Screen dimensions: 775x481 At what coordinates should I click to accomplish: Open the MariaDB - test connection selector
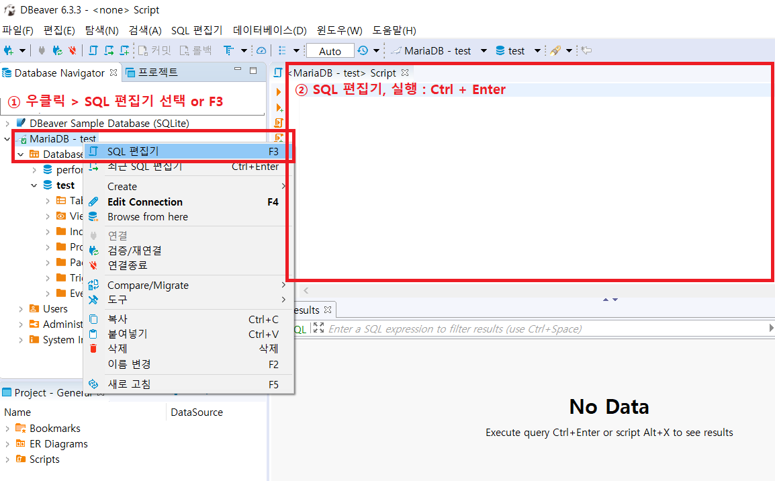coord(439,51)
